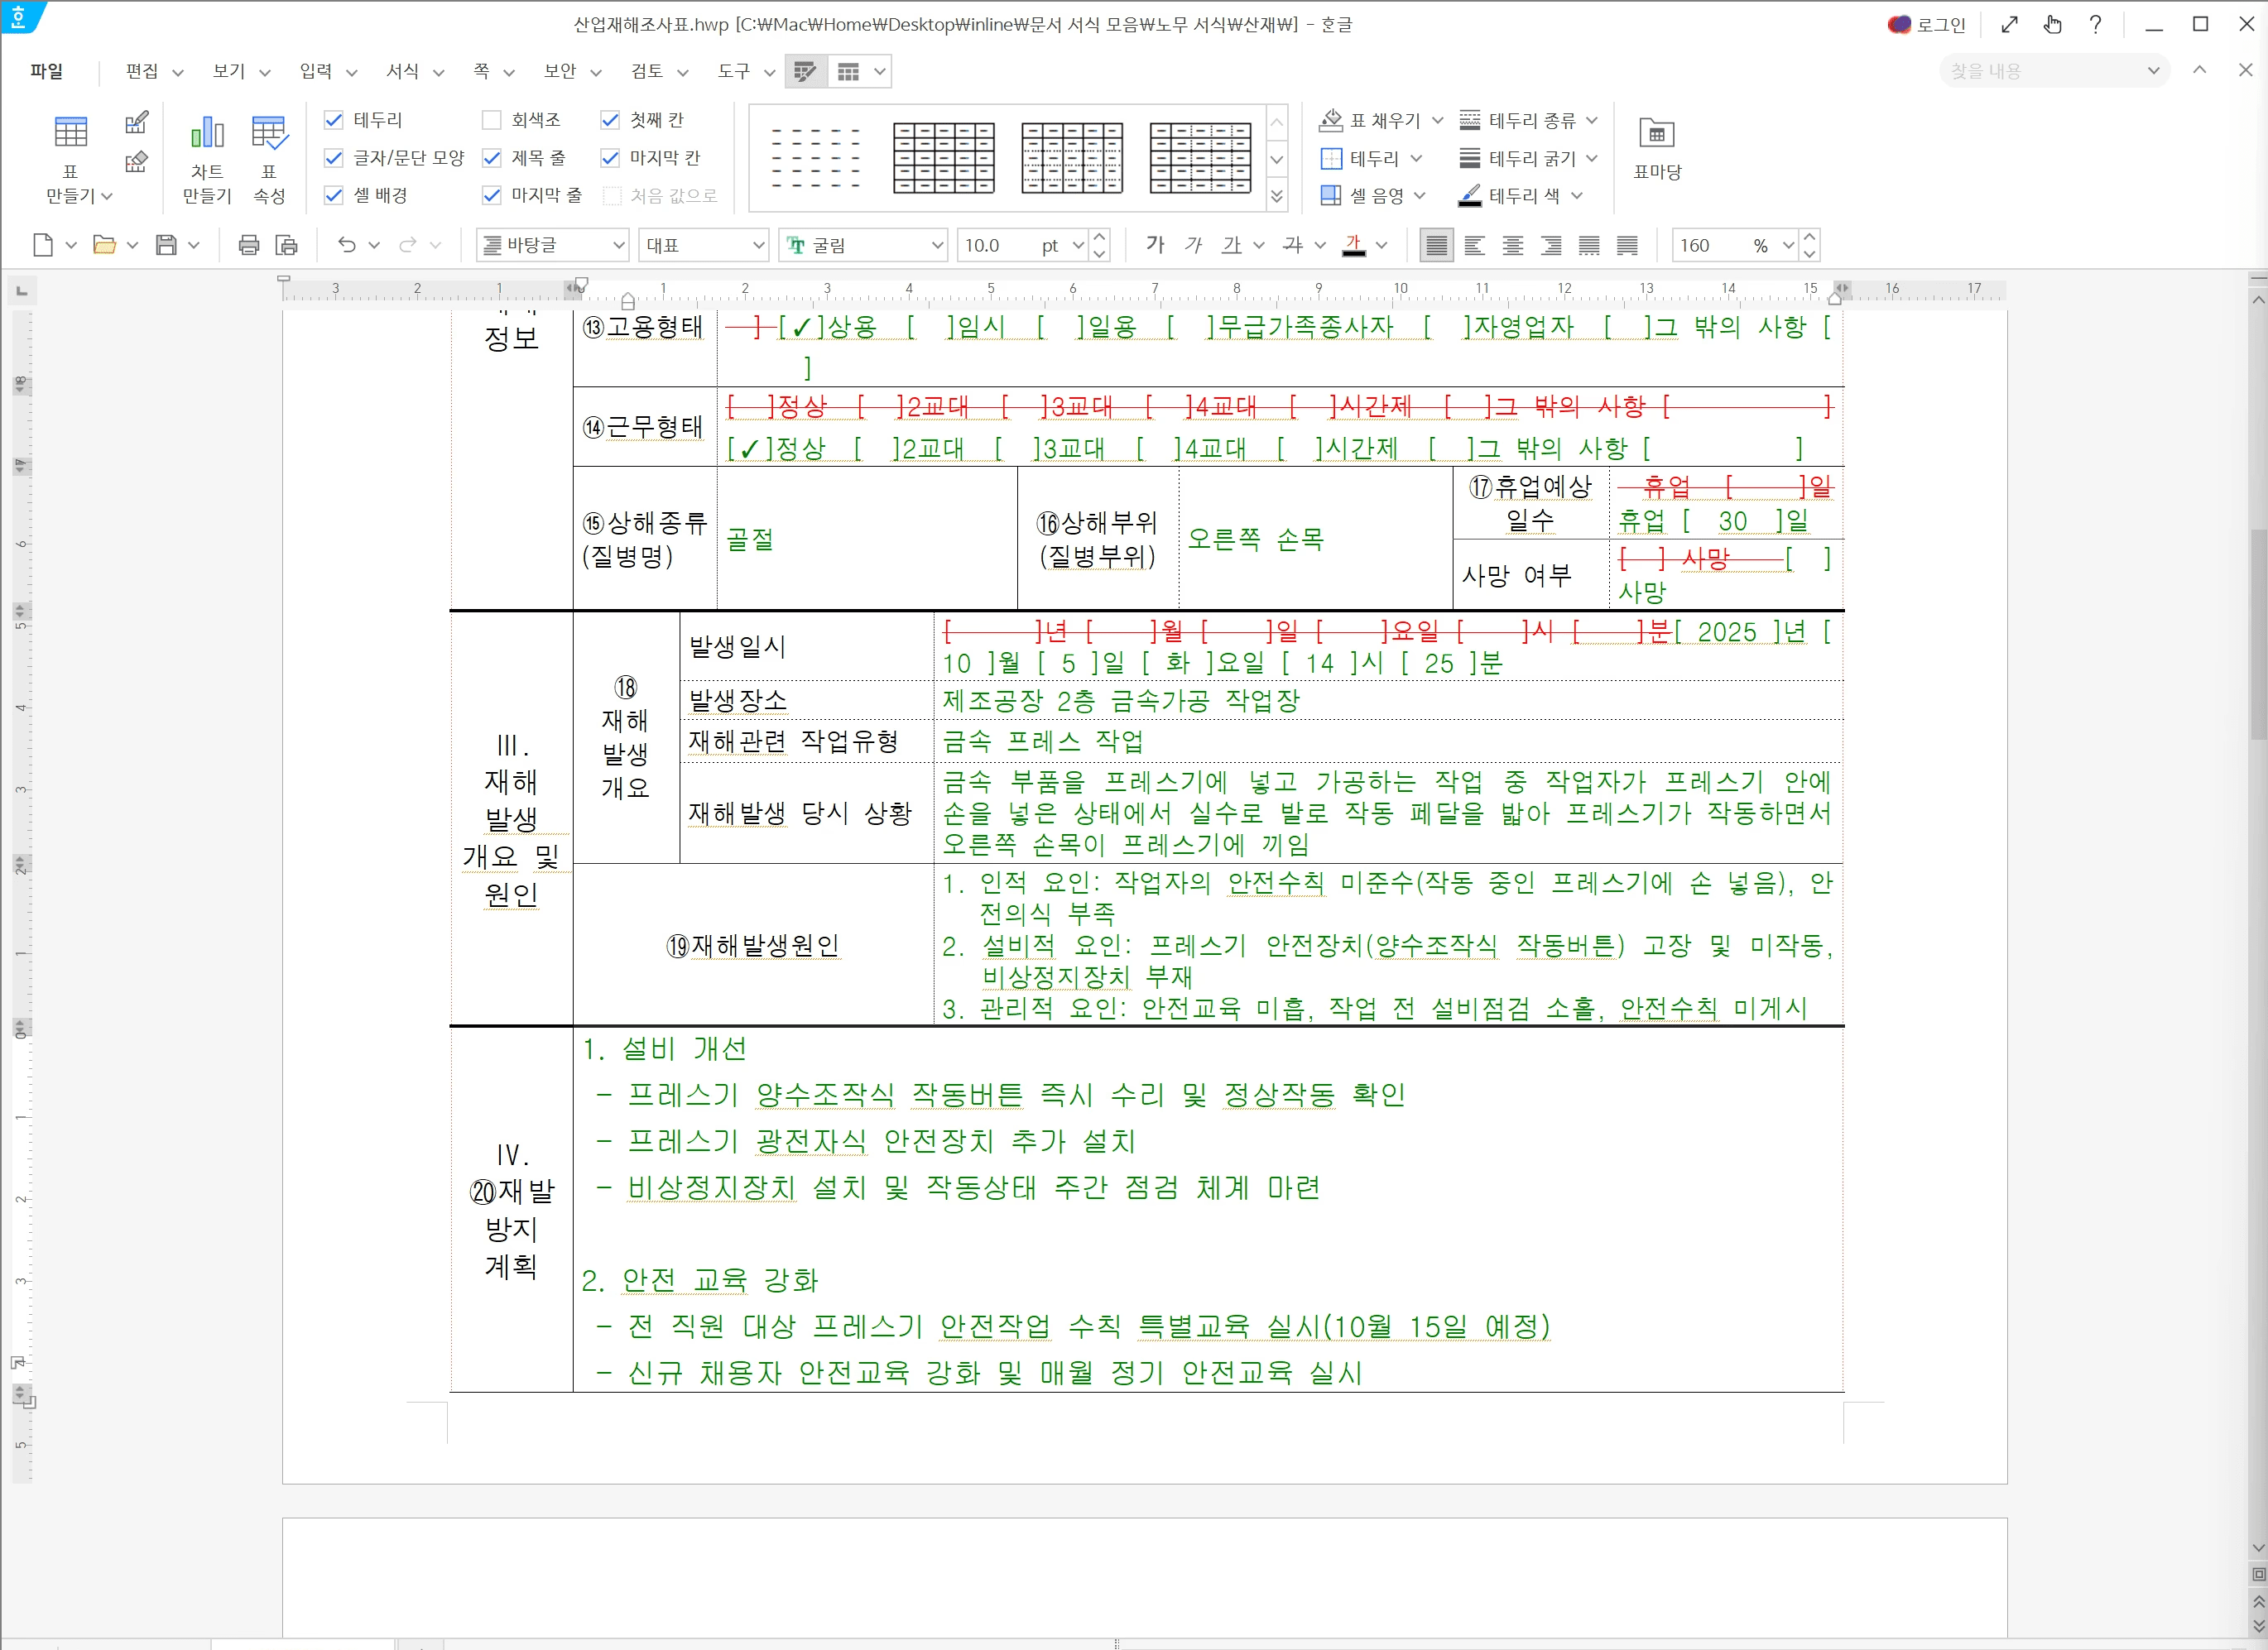
Task: Save the current document
Action: point(166,245)
